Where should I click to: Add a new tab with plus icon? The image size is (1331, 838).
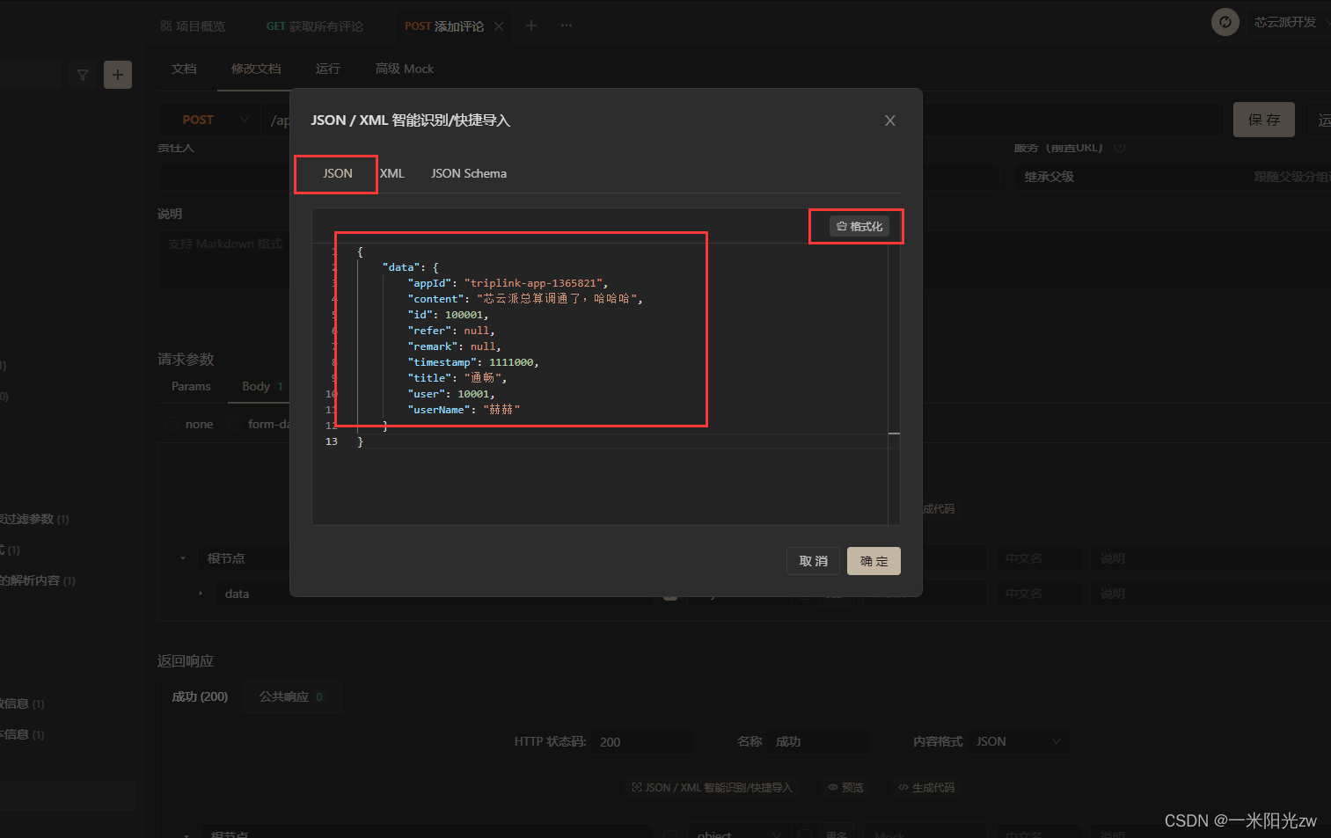pyautogui.click(x=531, y=26)
